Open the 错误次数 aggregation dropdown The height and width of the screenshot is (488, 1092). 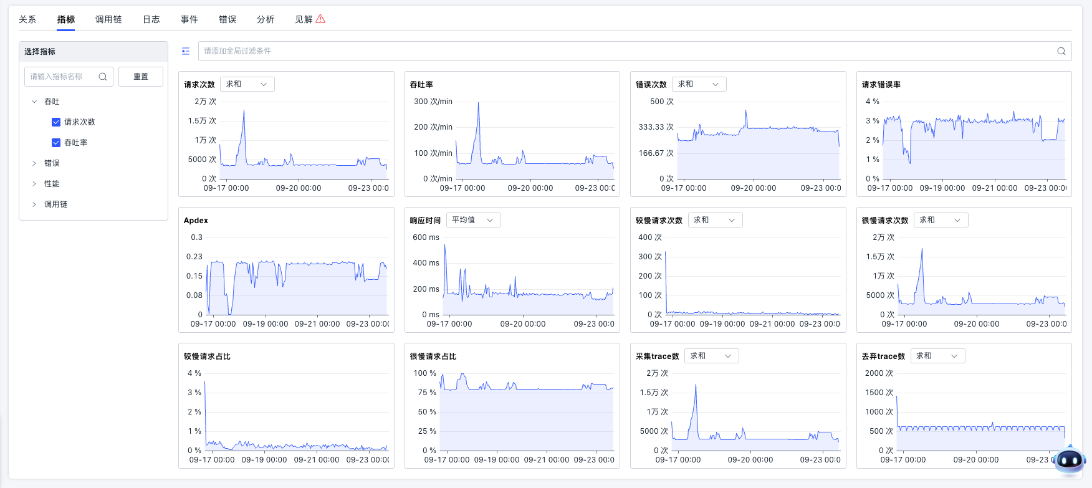(699, 84)
